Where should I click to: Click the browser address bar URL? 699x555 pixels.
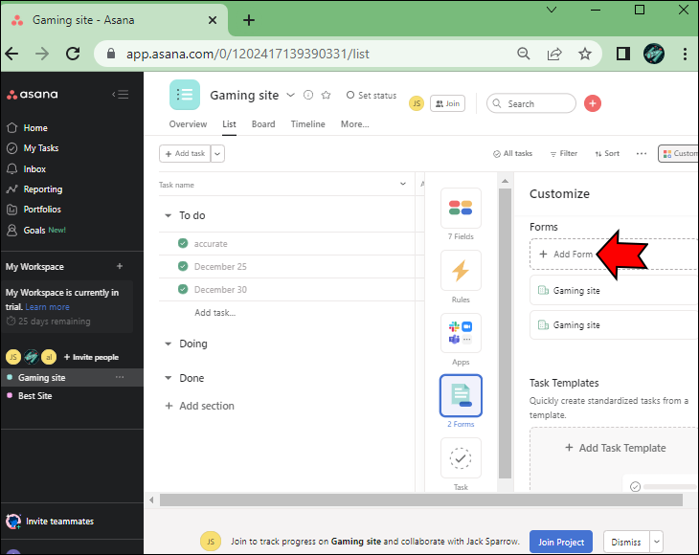tap(247, 54)
